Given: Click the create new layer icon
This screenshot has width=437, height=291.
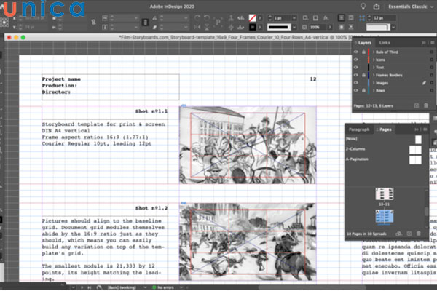Looking at the screenshot, I should [x=415, y=105].
